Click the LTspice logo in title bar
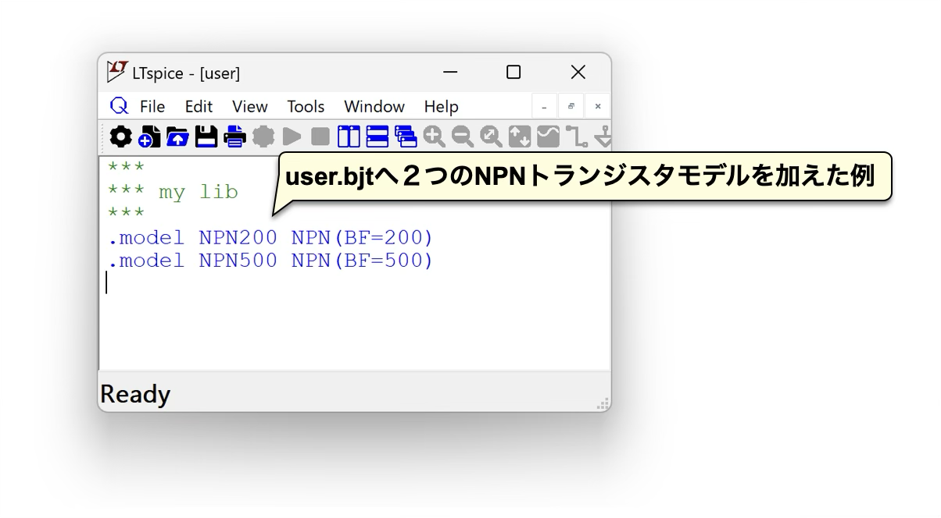Screen dimensions: 941x518 point(117,72)
